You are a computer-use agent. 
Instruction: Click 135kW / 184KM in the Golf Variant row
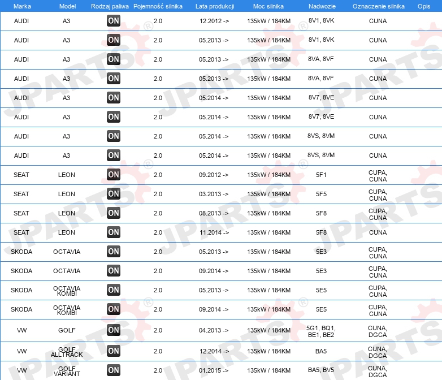point(268,370)
